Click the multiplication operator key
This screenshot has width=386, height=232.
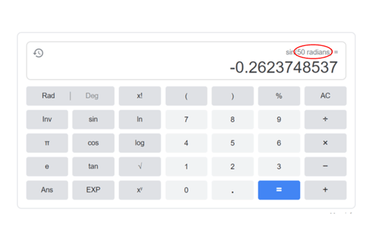(325, 143)
